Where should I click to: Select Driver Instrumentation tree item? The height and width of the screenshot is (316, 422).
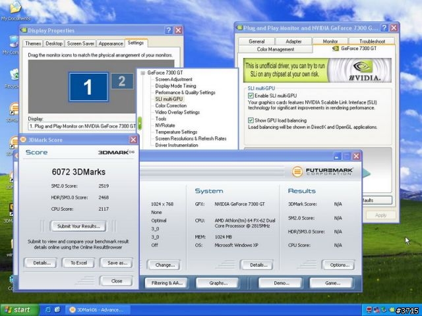click(177, 145)
